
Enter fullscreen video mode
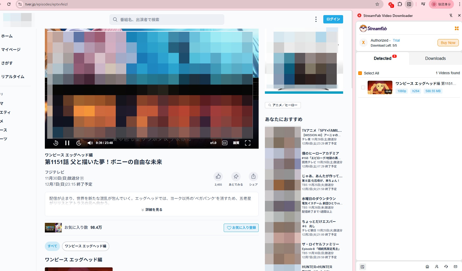(x=247, y=143)
